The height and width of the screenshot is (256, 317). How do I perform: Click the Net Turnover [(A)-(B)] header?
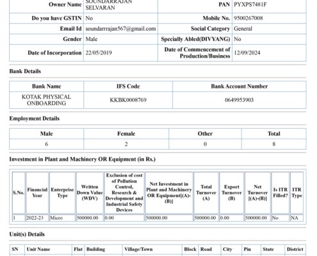pos(257,193)
